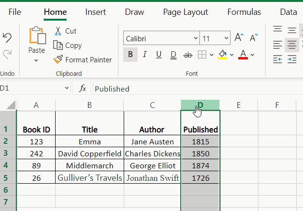Expand the Fill Color dropdown arrow
Screen dimensions: 303x211
tap(232, 55)
